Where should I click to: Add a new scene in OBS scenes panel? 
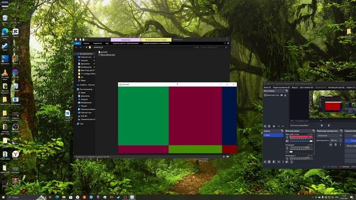265,162
